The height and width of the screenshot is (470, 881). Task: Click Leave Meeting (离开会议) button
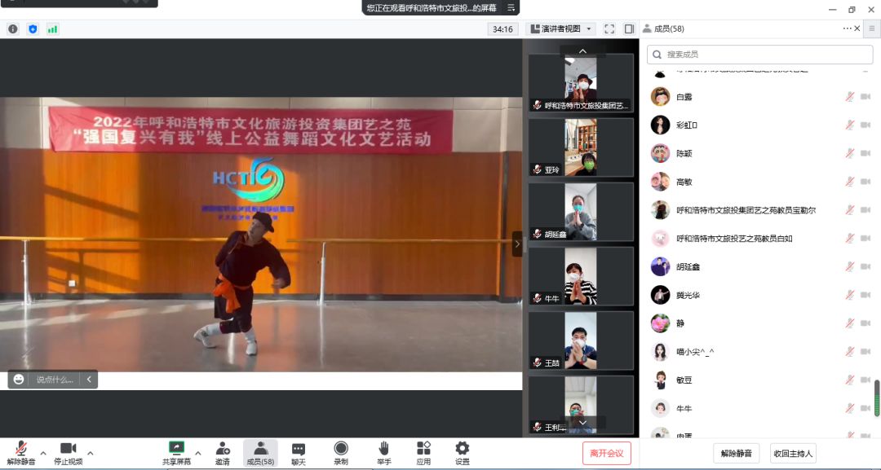[606, 454]
